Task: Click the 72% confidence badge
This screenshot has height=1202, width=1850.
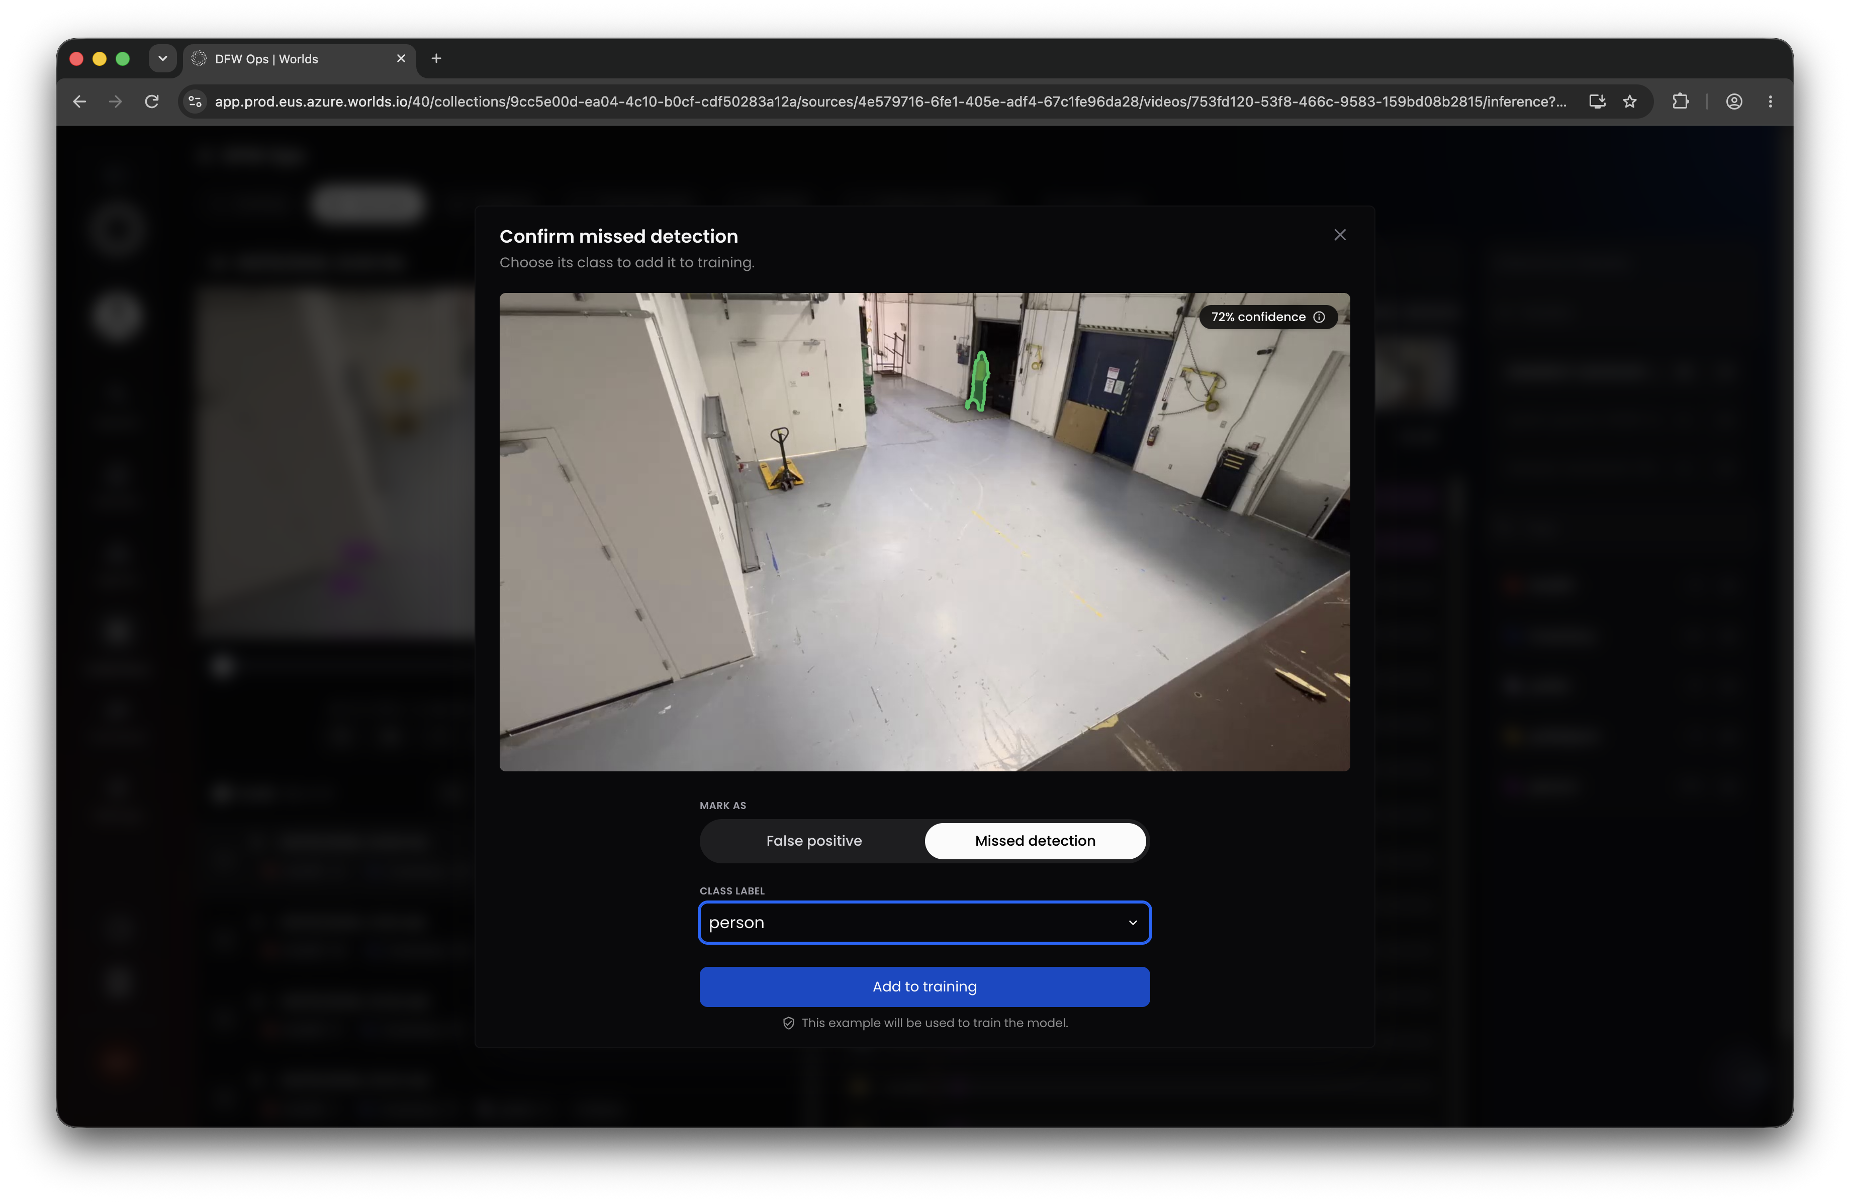Action: (x=1268, y=317)
